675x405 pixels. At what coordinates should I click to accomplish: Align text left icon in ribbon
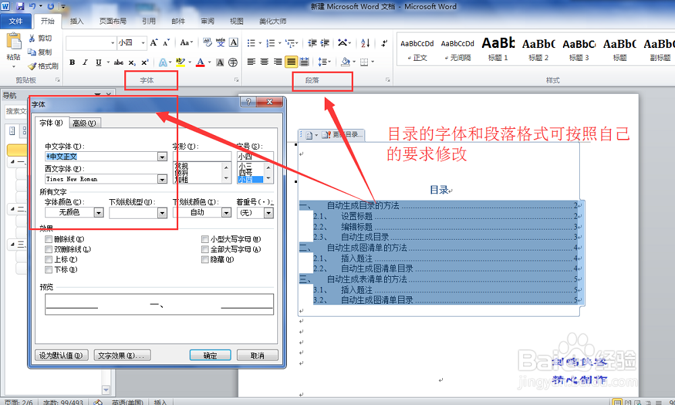point(251,62)
